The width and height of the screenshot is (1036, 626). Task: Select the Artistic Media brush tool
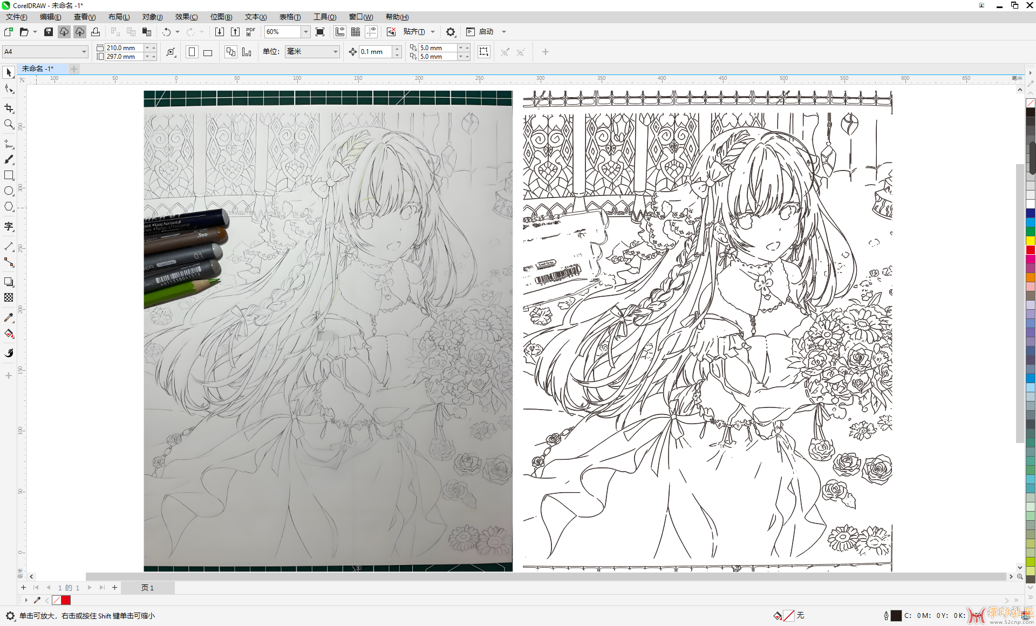point(9,159)
